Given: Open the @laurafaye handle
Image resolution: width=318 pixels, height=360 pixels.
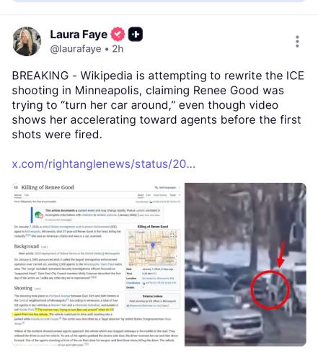Looking at the screenshot, I should pos(76,49).
